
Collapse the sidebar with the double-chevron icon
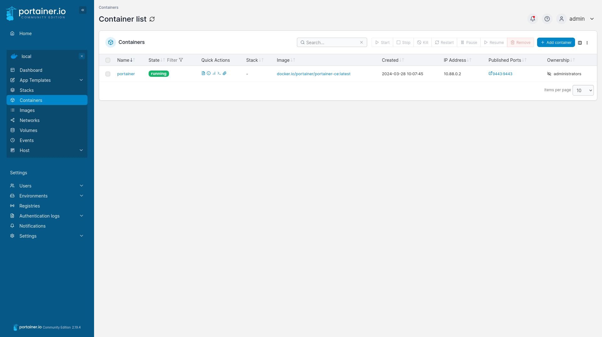tap(83, 10)
